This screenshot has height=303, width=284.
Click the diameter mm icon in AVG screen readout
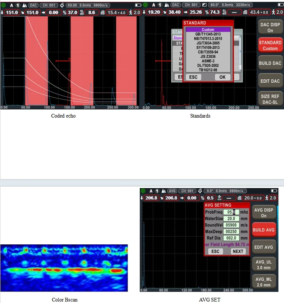pos(219,198)
